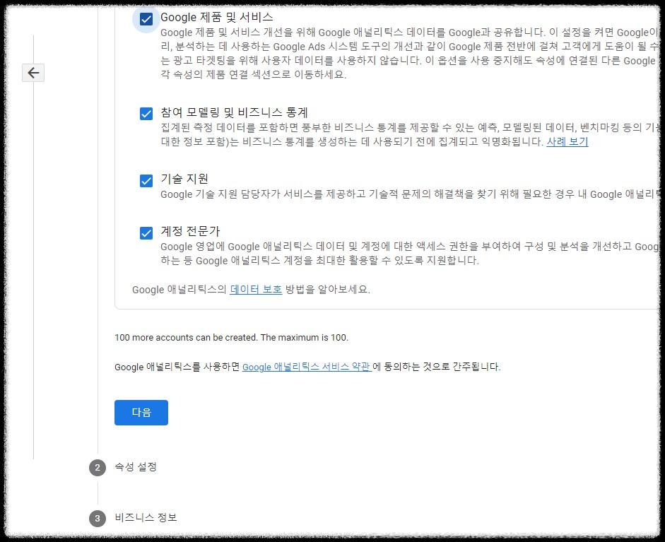Uncheck the 기술 지원 checkbox
The image size is (665, 542).
coord(146,181)
